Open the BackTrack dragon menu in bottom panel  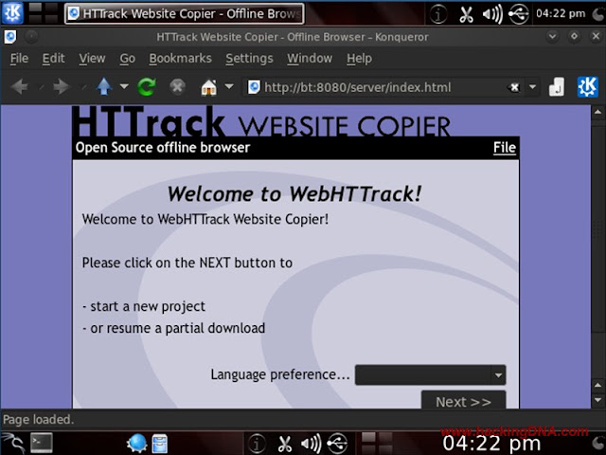coord(13,443)
